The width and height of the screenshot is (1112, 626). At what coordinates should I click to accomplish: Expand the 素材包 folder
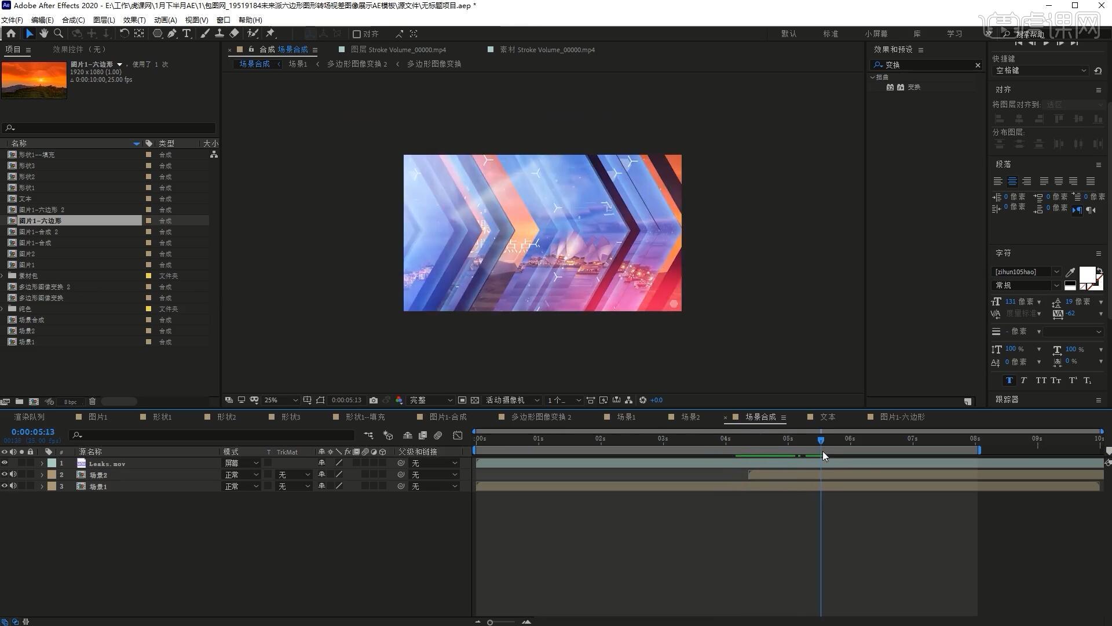(3, 276)
